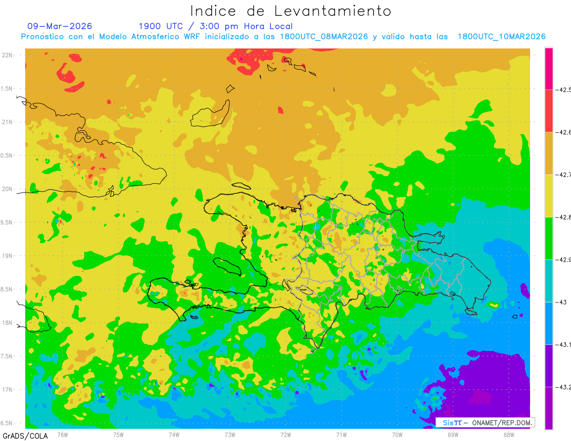
Task: Click the latitude label "18N"
Action: [8, 323]
